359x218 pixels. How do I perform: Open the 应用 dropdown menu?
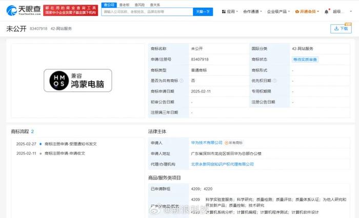[x=230, y=11]
